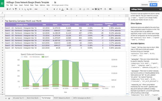Insert a link
Viewport: 162px width, 101px height.
93,9
